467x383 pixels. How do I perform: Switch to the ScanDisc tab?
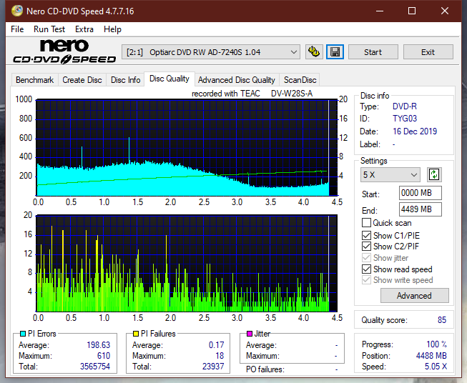[x=300, y=80]
